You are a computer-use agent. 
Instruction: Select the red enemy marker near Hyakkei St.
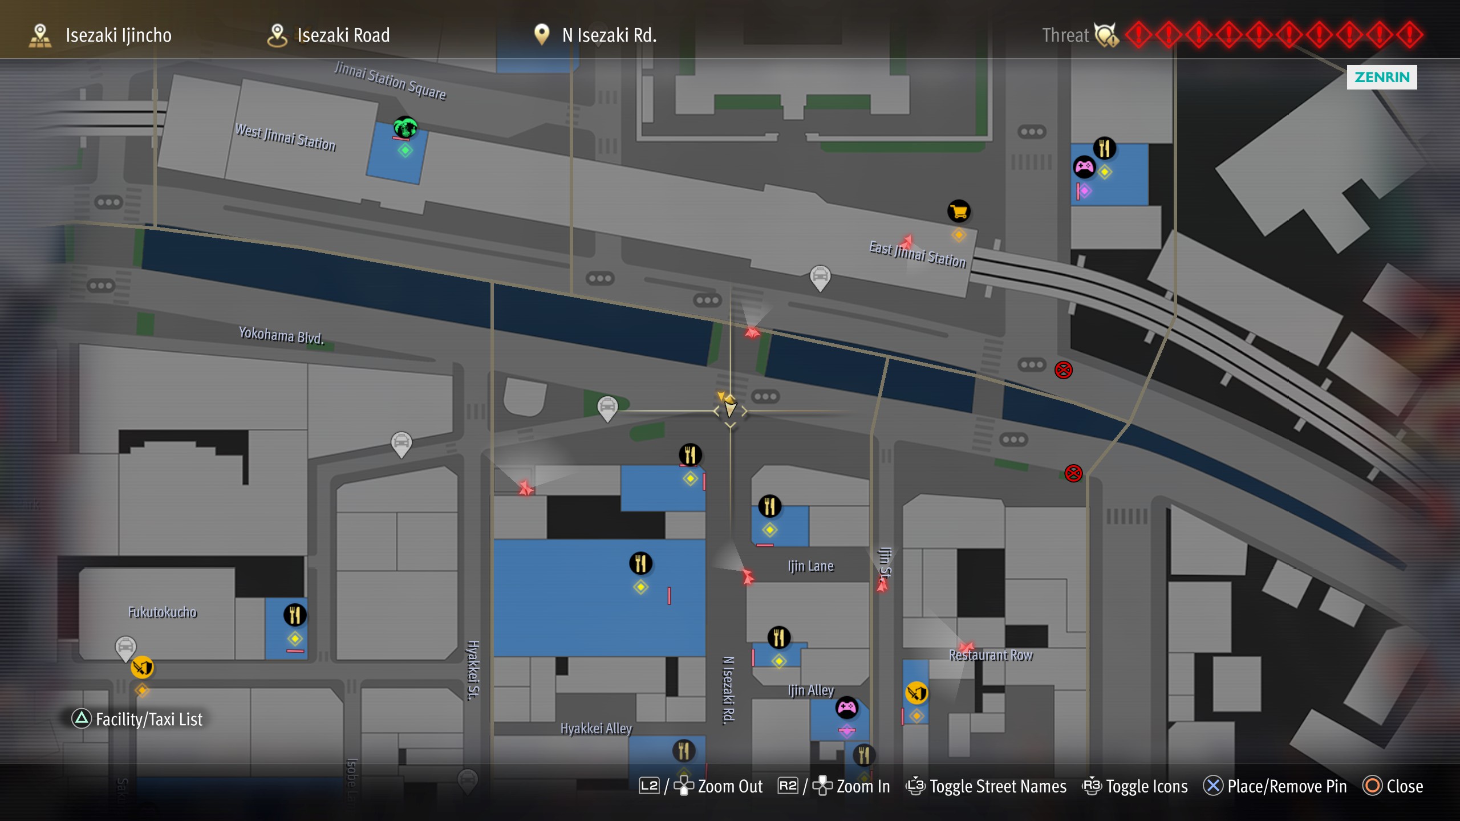tap(526, 488)
